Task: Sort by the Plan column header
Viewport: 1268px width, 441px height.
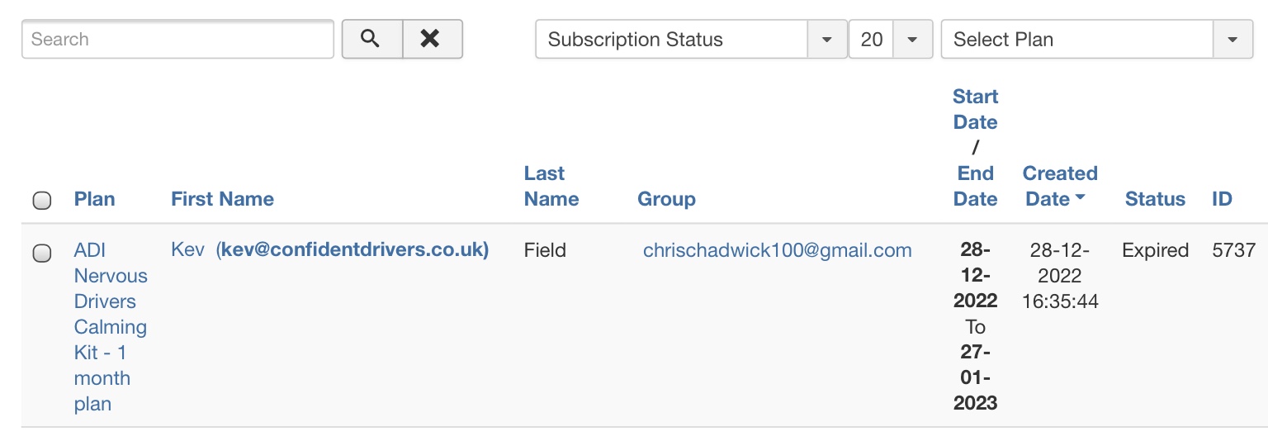Action: 95,199
